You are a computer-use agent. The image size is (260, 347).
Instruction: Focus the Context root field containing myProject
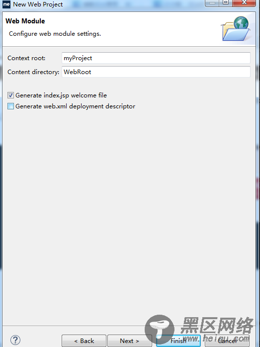(x=156, y=58)
